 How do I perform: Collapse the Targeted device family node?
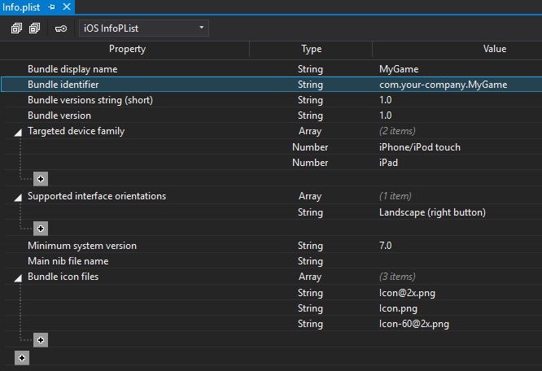click(x=18, y=131)
